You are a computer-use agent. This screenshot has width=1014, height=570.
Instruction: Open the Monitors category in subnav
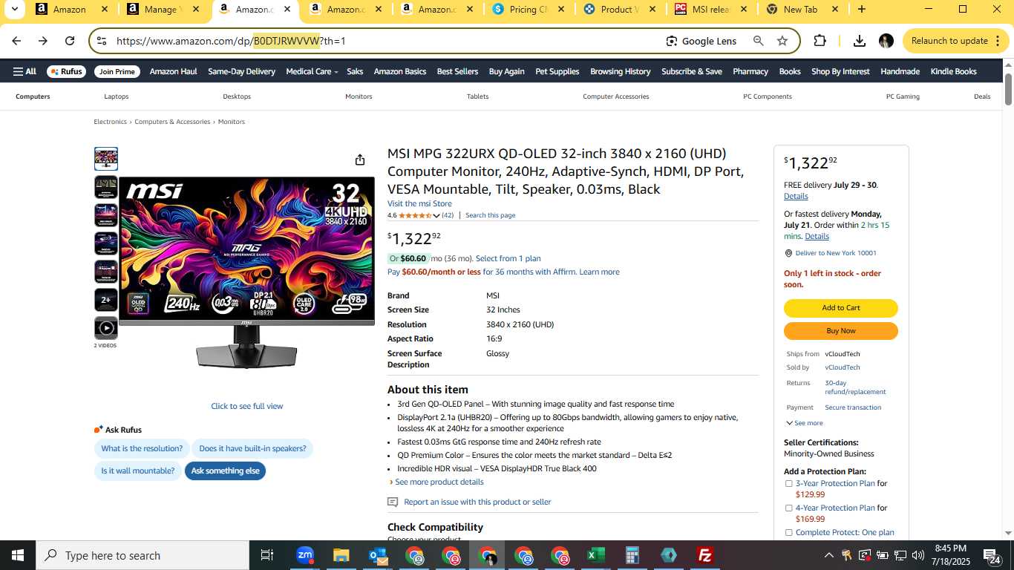tap(359, 96)
